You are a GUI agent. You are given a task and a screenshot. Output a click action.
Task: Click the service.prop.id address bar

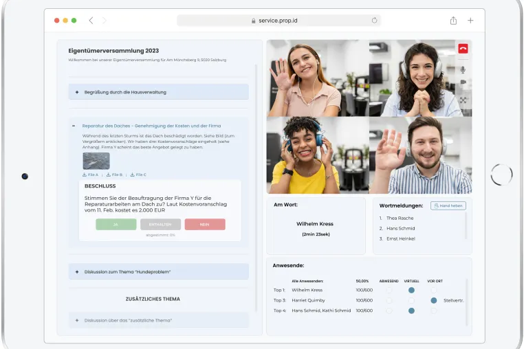(279, 21)
